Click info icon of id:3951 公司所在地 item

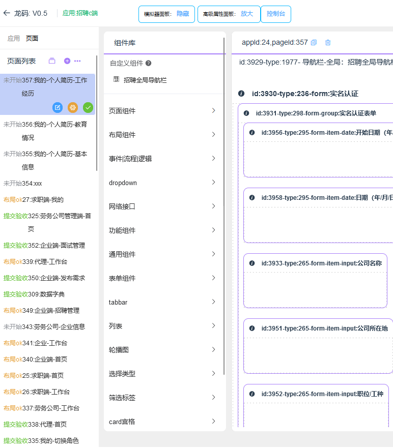click(252, 328)
